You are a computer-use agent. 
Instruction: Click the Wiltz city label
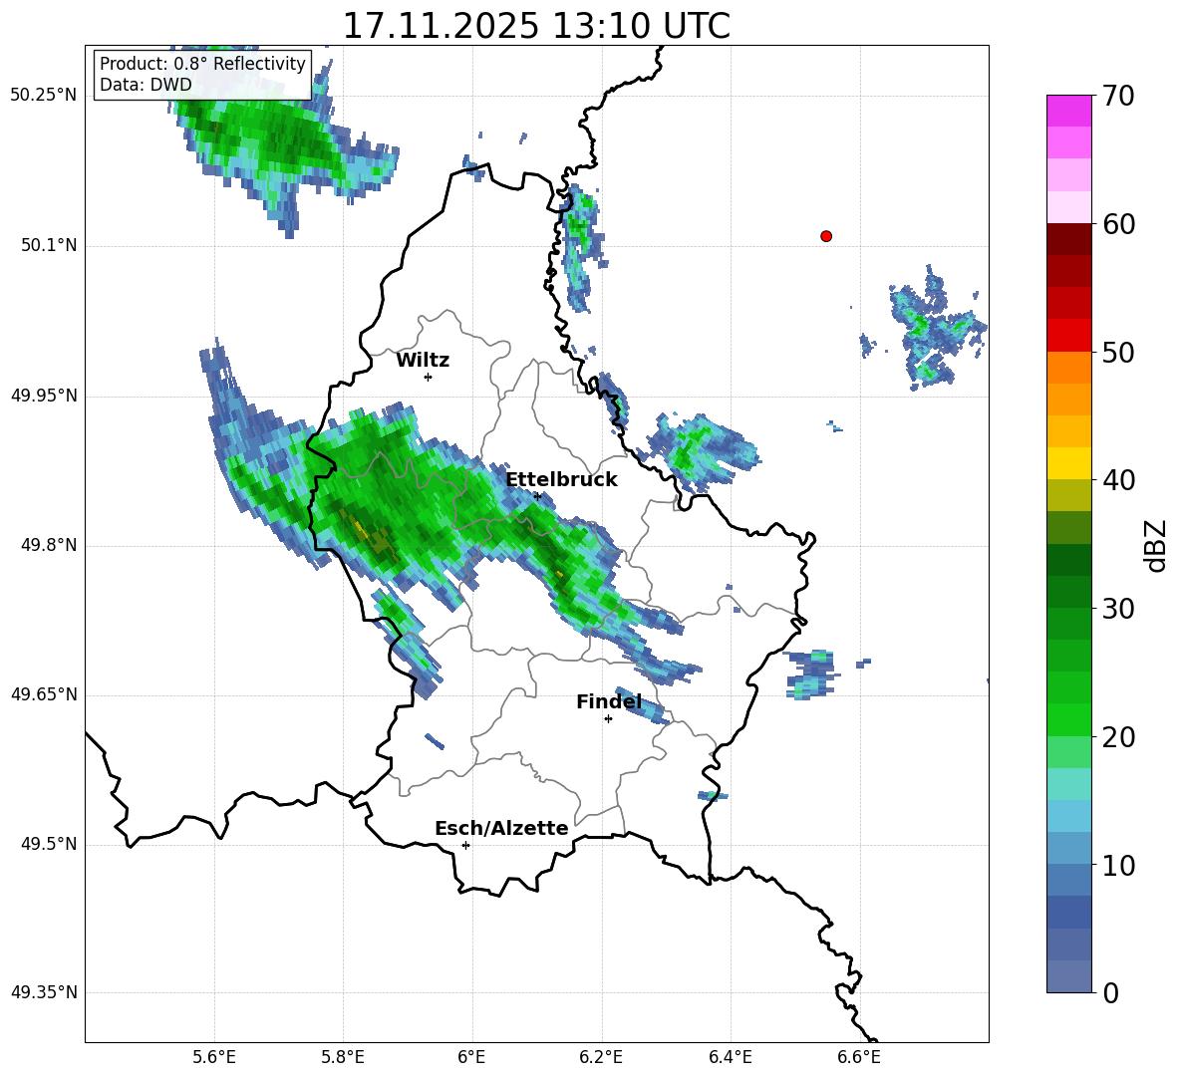[x=423, y=361]
